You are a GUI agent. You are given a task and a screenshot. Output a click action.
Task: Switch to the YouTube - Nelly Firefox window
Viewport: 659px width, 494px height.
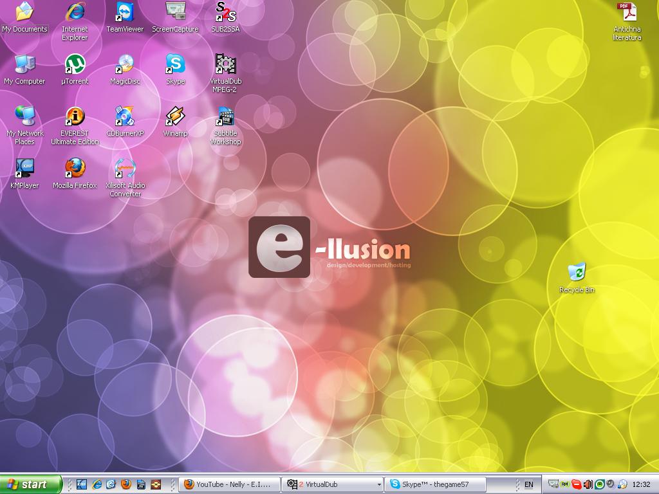pyautogui.click(x=230, y=484)
